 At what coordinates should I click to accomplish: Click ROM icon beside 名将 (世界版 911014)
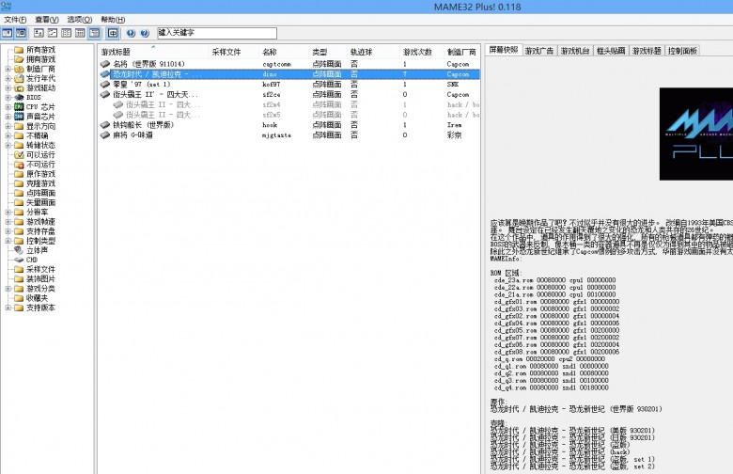(x=105, y=64)
